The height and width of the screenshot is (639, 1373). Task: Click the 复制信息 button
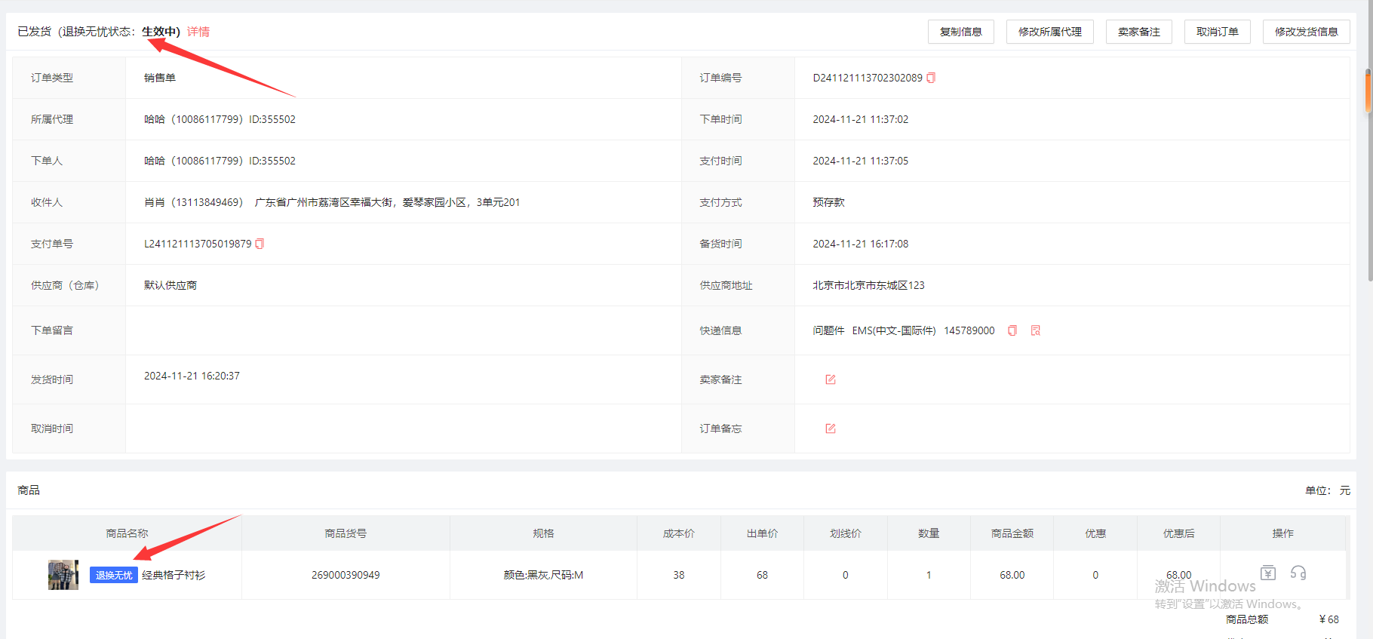pyautogui.click(x=960, y=32)
